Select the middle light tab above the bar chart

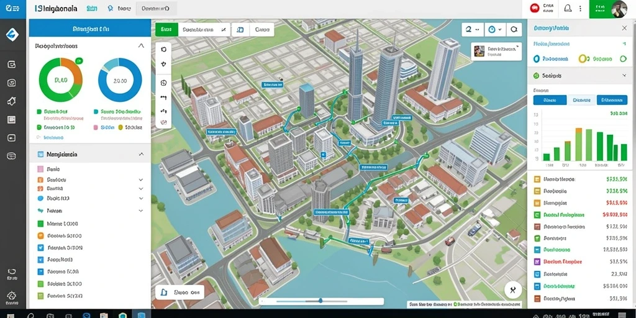pos(581,100)
